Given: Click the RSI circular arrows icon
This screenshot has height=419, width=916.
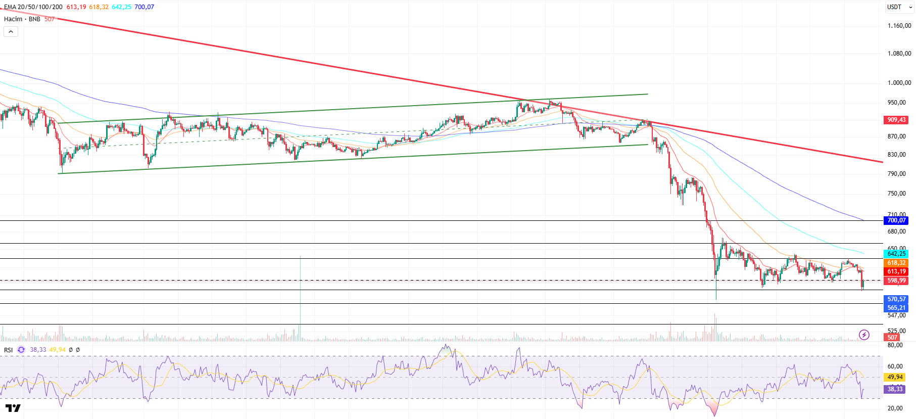Looking at the screenshot, I should [21, 350].
